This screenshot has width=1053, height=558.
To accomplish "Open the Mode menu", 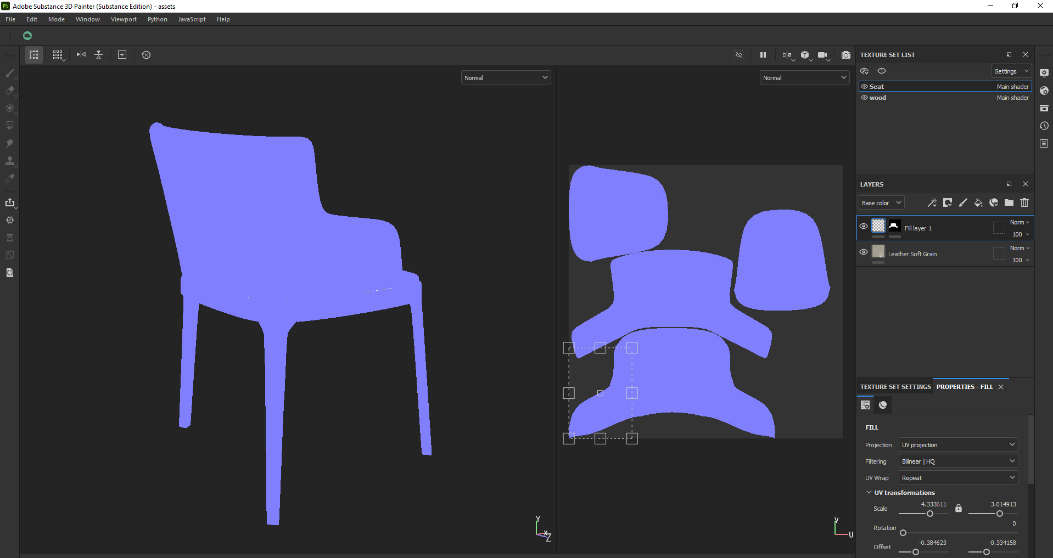I will pos(57,19).
